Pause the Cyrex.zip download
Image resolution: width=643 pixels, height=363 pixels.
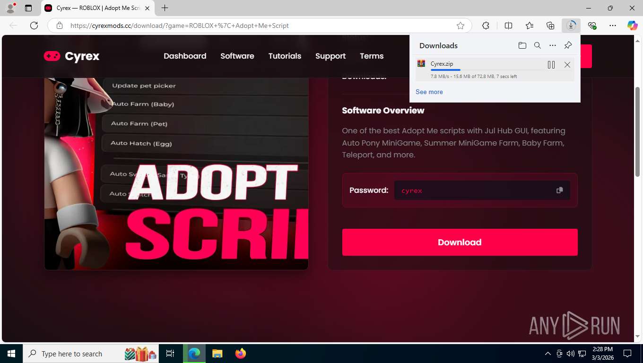[551, 65]
